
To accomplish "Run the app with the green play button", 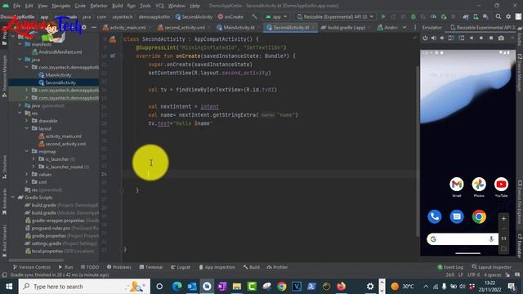I will [x=383, y=16].
